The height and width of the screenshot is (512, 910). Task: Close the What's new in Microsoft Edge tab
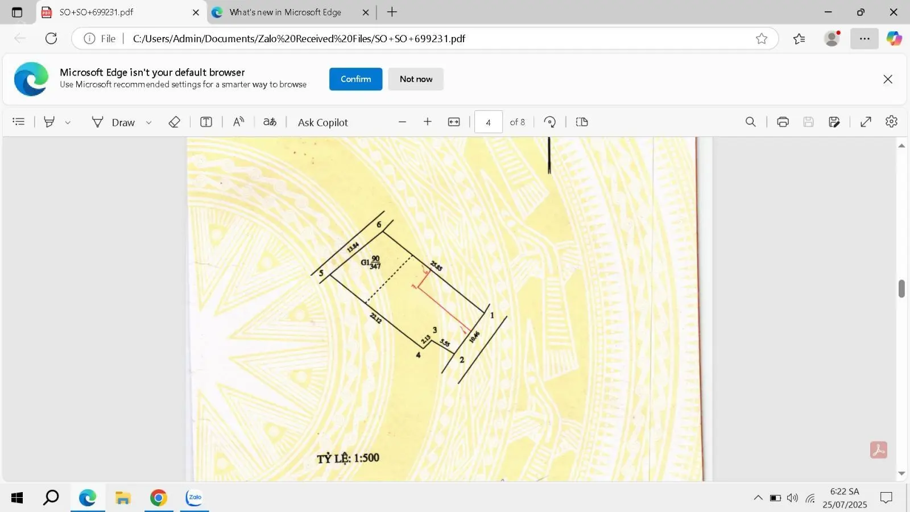click(x=366, y=12)
